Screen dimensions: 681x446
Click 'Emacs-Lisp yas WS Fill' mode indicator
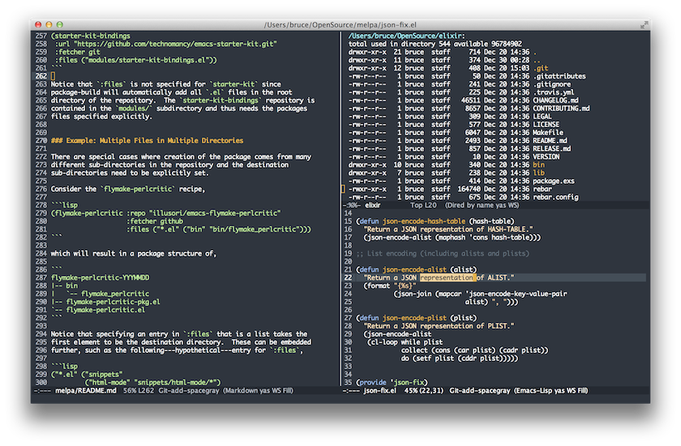click(x=550, y=390)
